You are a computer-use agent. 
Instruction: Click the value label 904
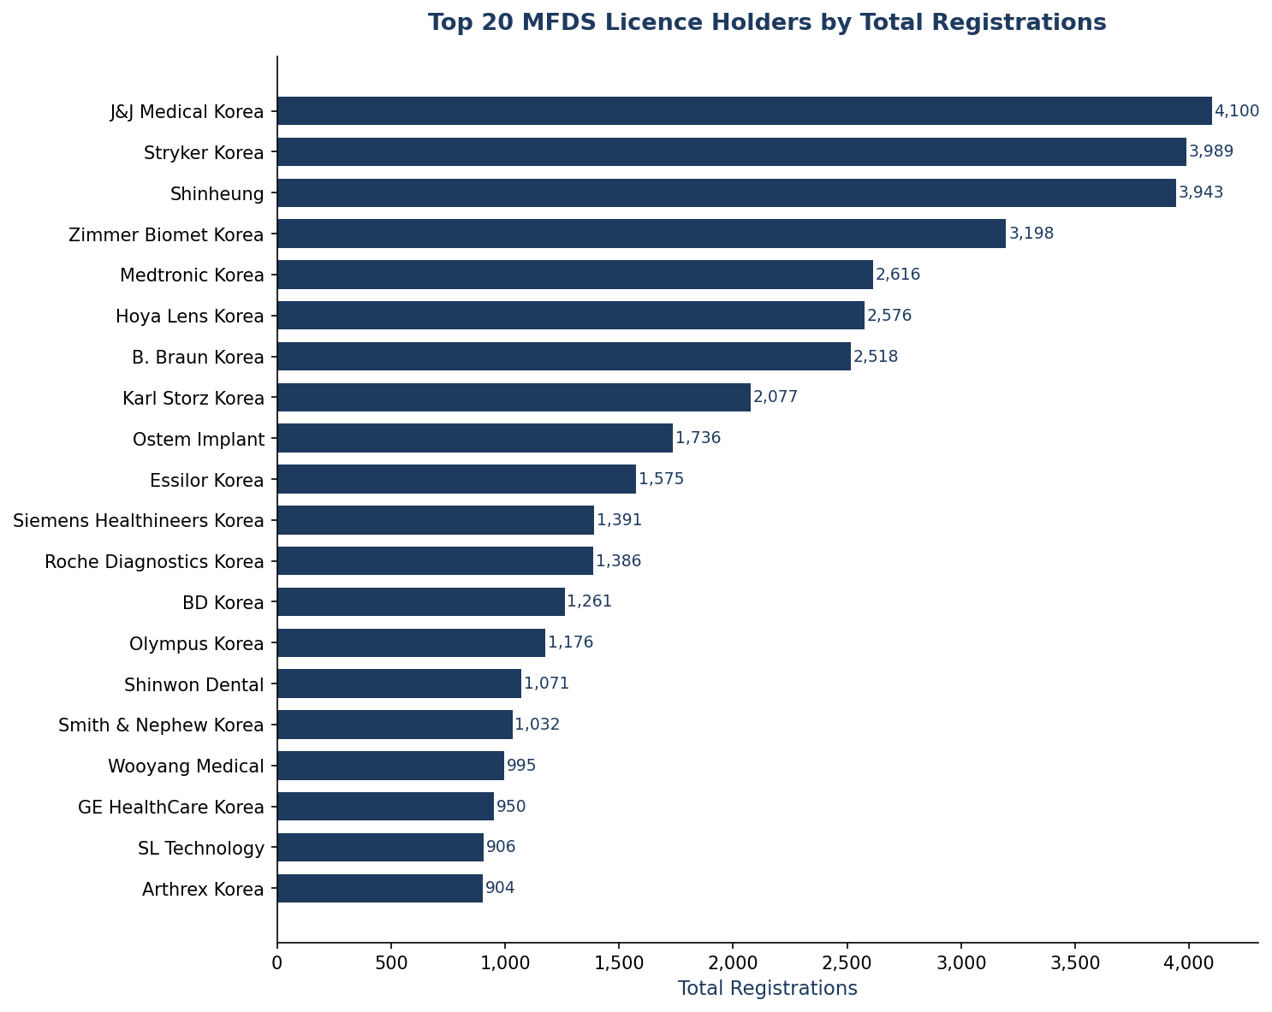coord(500,888)
